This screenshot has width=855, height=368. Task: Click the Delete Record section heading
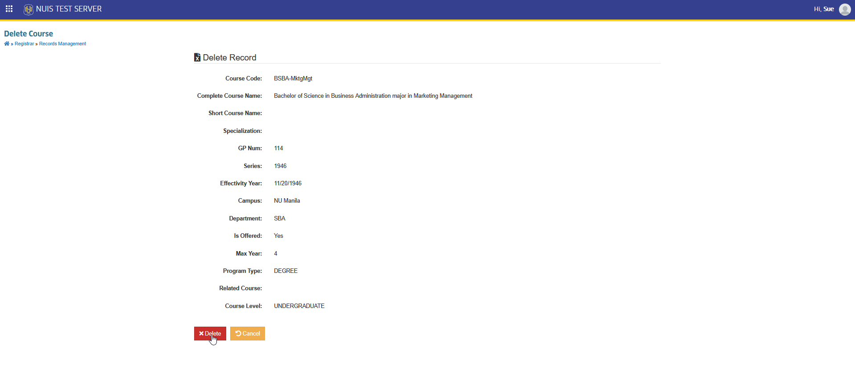point(229,57)
